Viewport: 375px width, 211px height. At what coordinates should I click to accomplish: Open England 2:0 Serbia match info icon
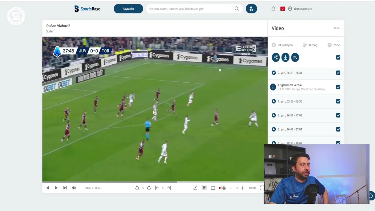point(273,87)
